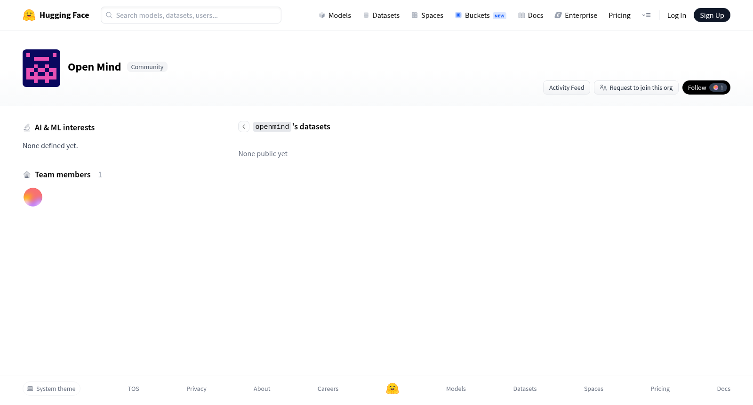Click Request to join this org
This screenshot has height=405, width=753.
click(636, 87)
